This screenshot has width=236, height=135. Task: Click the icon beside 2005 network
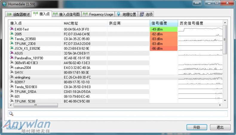(x=12, y=33)
